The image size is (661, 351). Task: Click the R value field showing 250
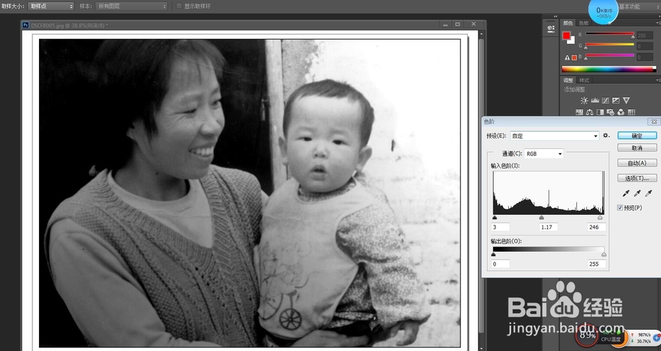[645, 36]
